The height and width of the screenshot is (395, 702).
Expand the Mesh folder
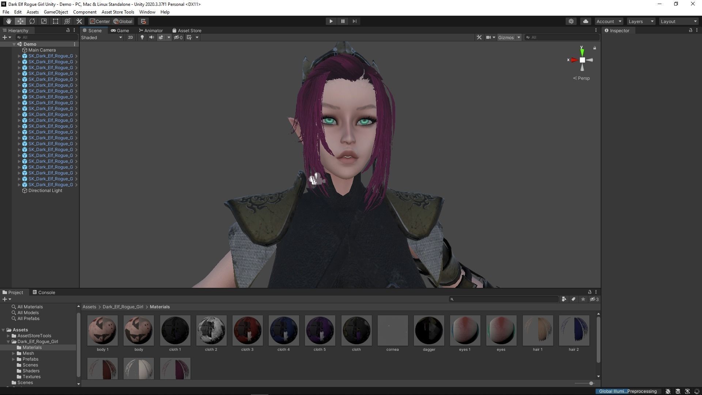[x=14, y=353]
